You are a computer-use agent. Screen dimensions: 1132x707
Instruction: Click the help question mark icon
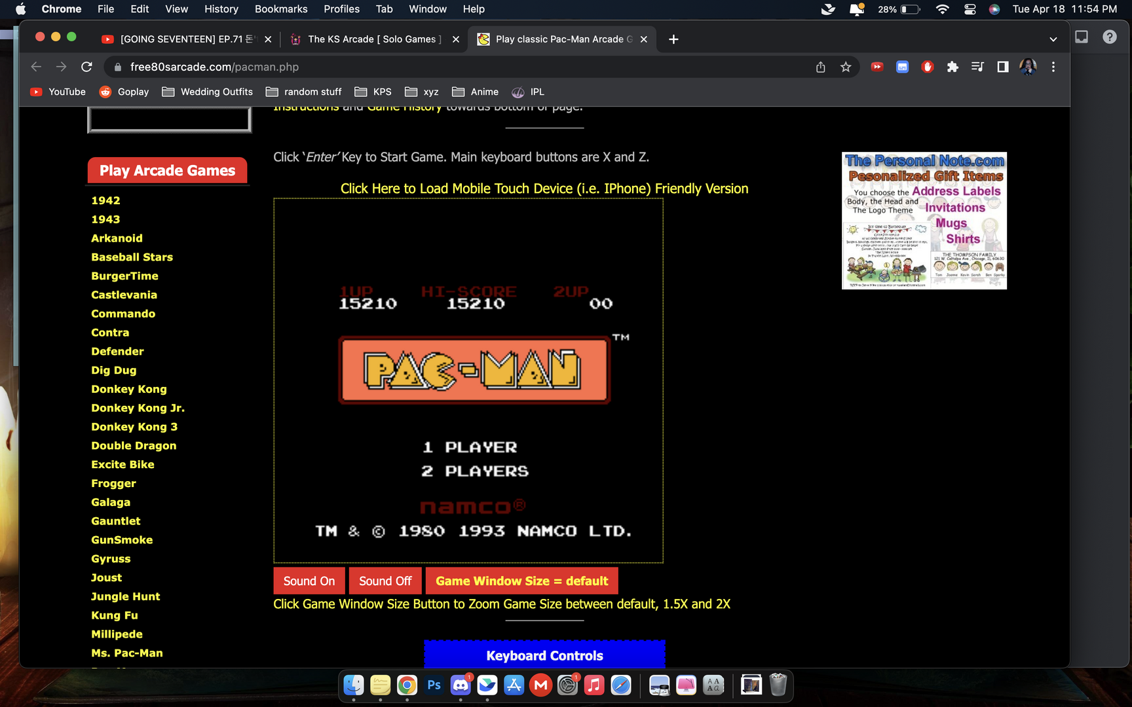click(1109, 37)
